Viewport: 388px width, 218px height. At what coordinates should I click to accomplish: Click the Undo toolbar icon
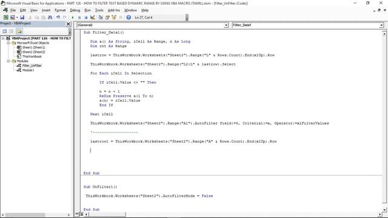coord(58,18)
